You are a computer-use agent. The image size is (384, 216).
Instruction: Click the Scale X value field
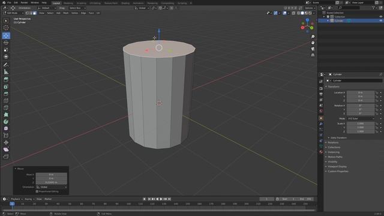[x=361, y=124]
